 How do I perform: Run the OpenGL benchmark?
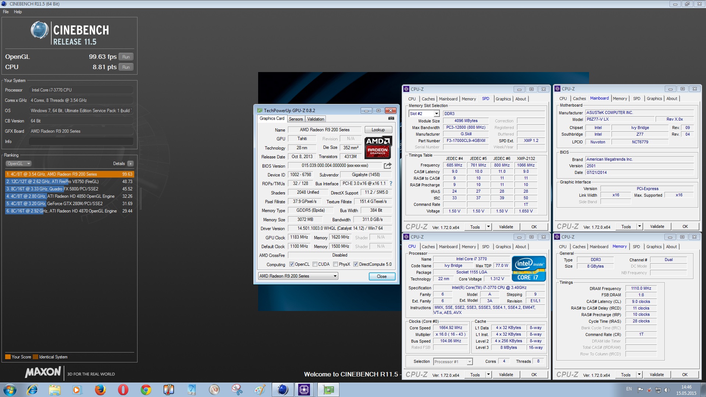pyautogui.click(x=126, y=57)
